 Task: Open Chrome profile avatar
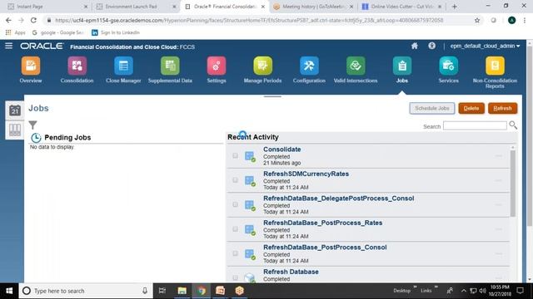coord(511,20)
